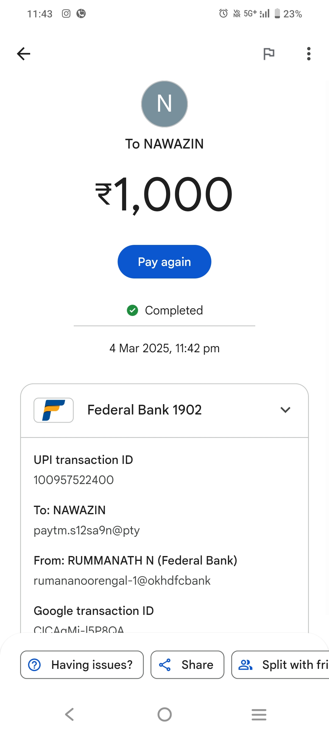
Task: Tap the question mark help icon
Action: pos(34,665)
